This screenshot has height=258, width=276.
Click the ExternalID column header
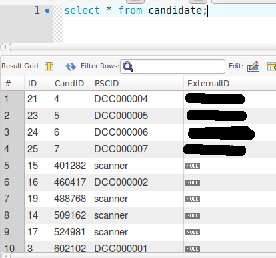coord(208,84)
